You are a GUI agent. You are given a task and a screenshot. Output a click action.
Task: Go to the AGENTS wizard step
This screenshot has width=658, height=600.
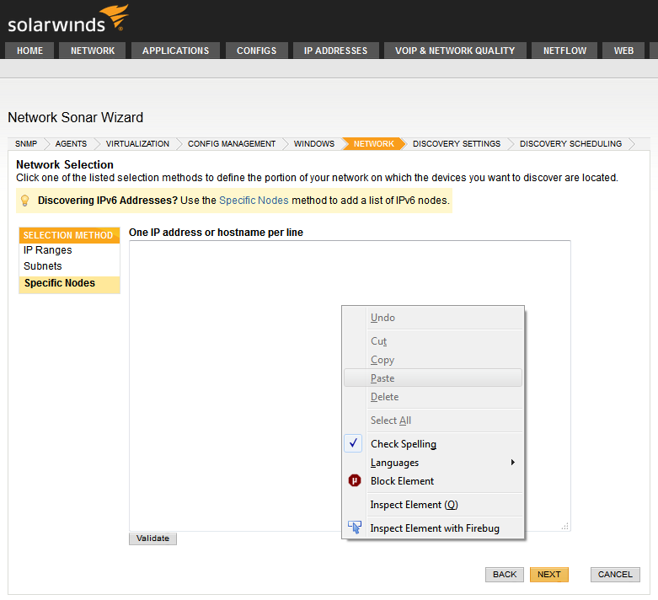71,143
